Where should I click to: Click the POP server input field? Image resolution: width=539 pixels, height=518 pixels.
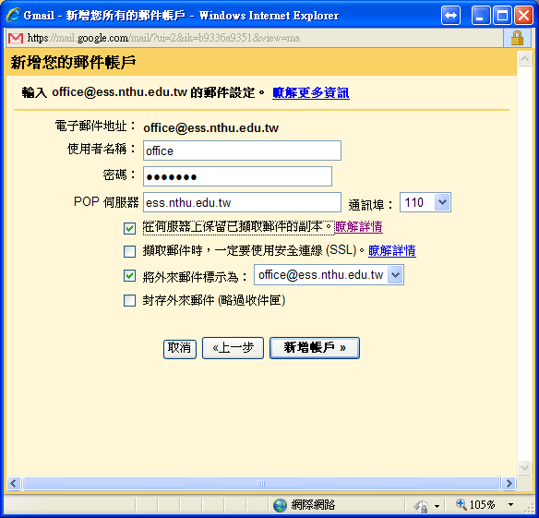242,202
